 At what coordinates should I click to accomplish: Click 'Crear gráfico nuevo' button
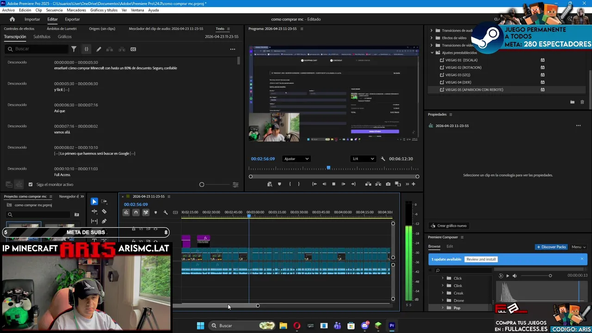tap(448, 226)
